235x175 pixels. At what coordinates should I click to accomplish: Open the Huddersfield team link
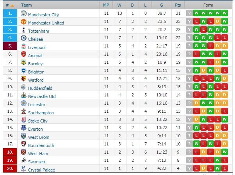pos(40,88)
